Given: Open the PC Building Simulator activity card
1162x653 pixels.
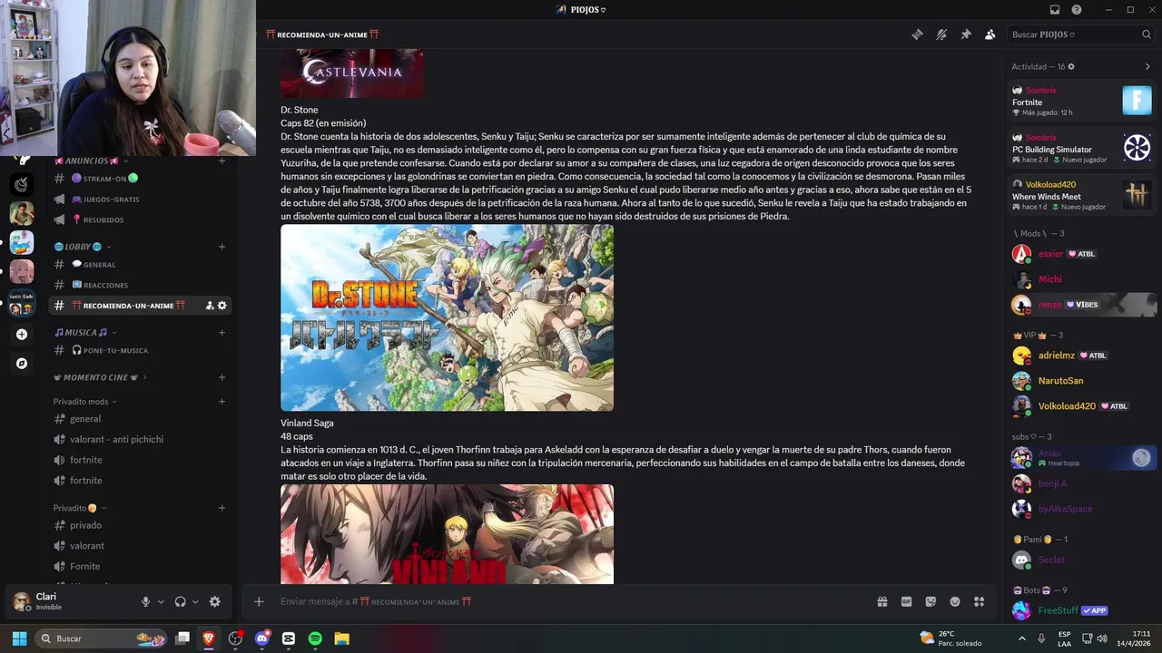Looking at the screenshot, I should click(x=1082, y=148).
